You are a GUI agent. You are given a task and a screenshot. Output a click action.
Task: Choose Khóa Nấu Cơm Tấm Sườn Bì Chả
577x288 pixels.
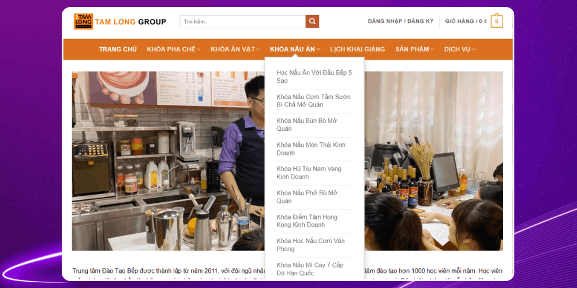tap(314, 101)
